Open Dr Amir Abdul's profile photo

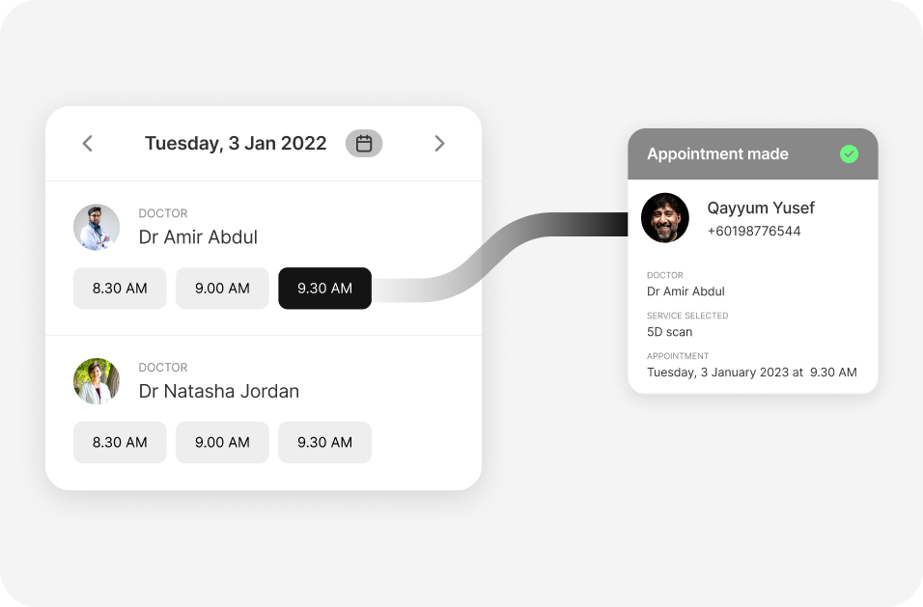[97, 227]
